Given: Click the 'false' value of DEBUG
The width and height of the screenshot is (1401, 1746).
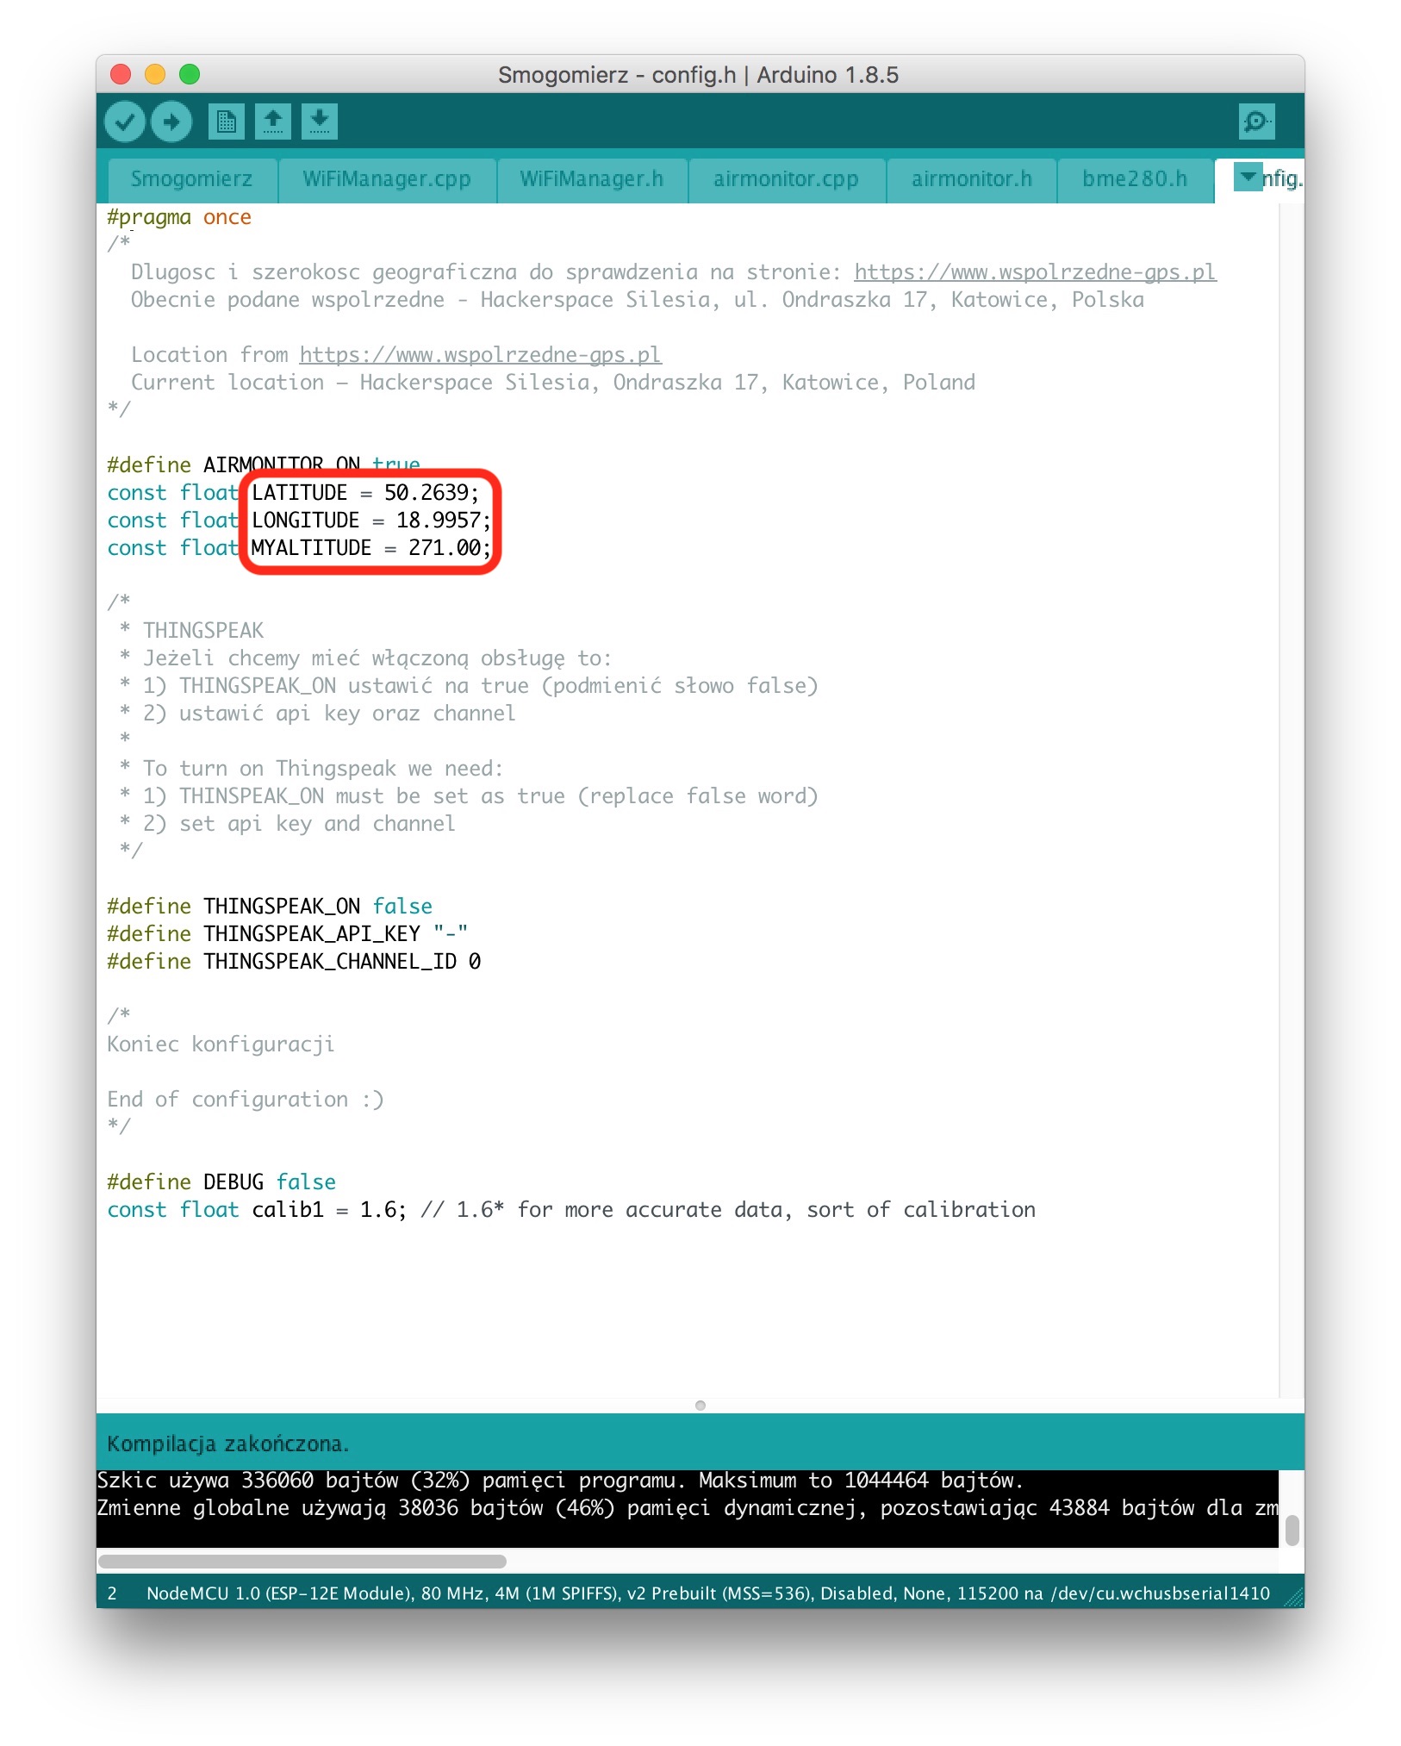Looking at the screenshot, I should (306, 1182).
